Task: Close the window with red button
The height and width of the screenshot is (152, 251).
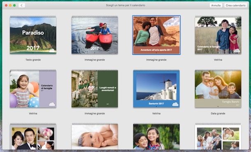Action: 6,5
